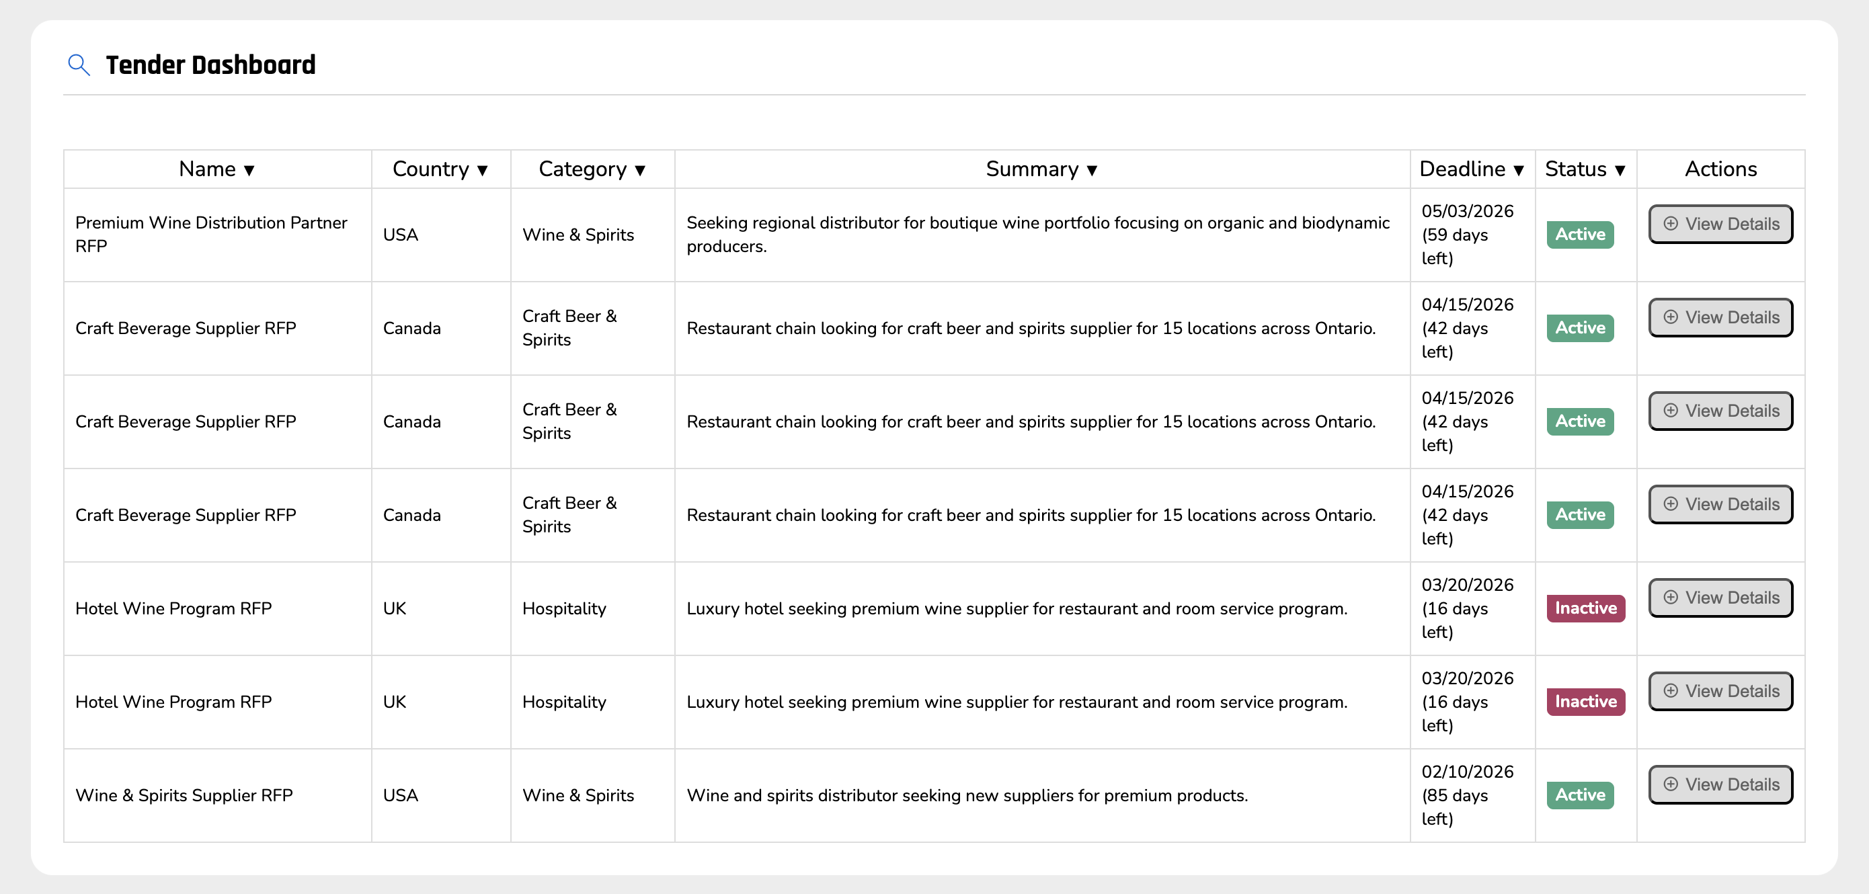This screenshot has width=1869, height=894.
Task: Sort by Country column arrow
Action: point(483,170)
